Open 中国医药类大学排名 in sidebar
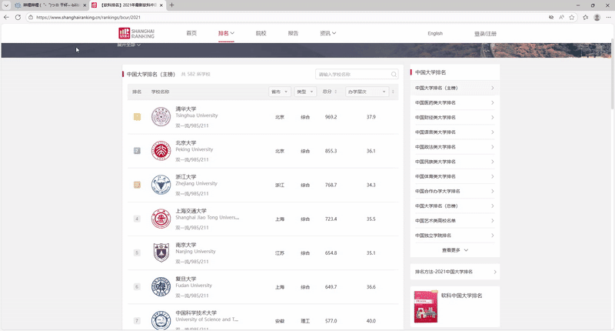 [x=454, y=103]
